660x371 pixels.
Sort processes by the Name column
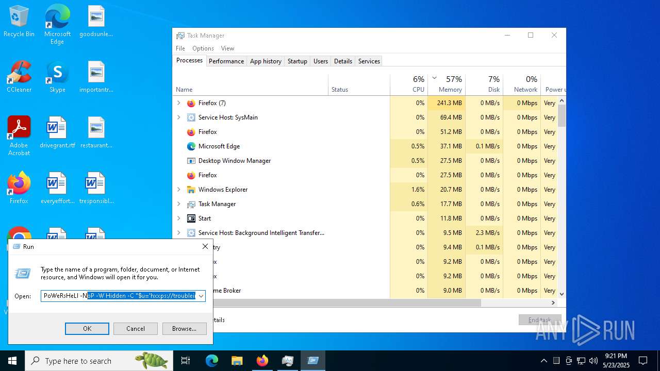click(251, 84)
